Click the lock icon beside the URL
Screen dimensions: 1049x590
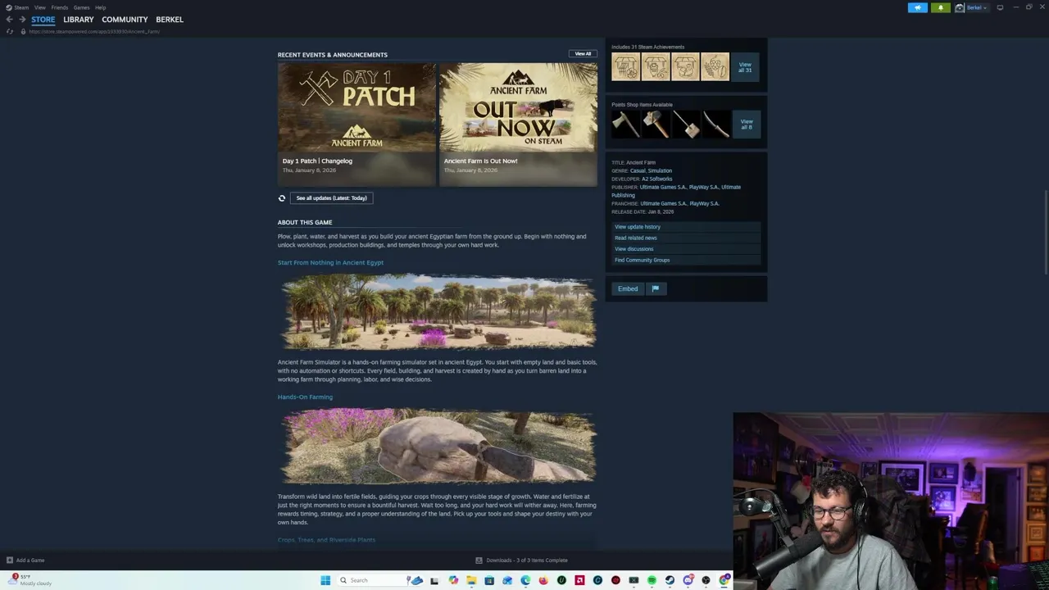[23, 31]
